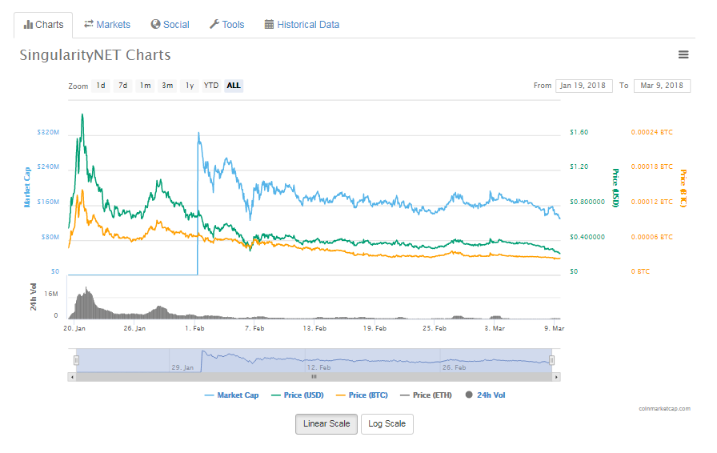Click the $0.400000 price axis label

tap(587, 237)
